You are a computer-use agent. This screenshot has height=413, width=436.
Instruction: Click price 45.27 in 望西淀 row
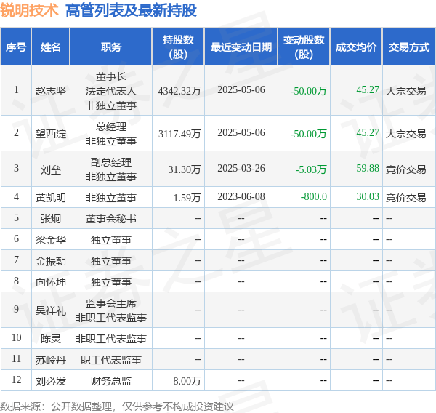point(368,132)
